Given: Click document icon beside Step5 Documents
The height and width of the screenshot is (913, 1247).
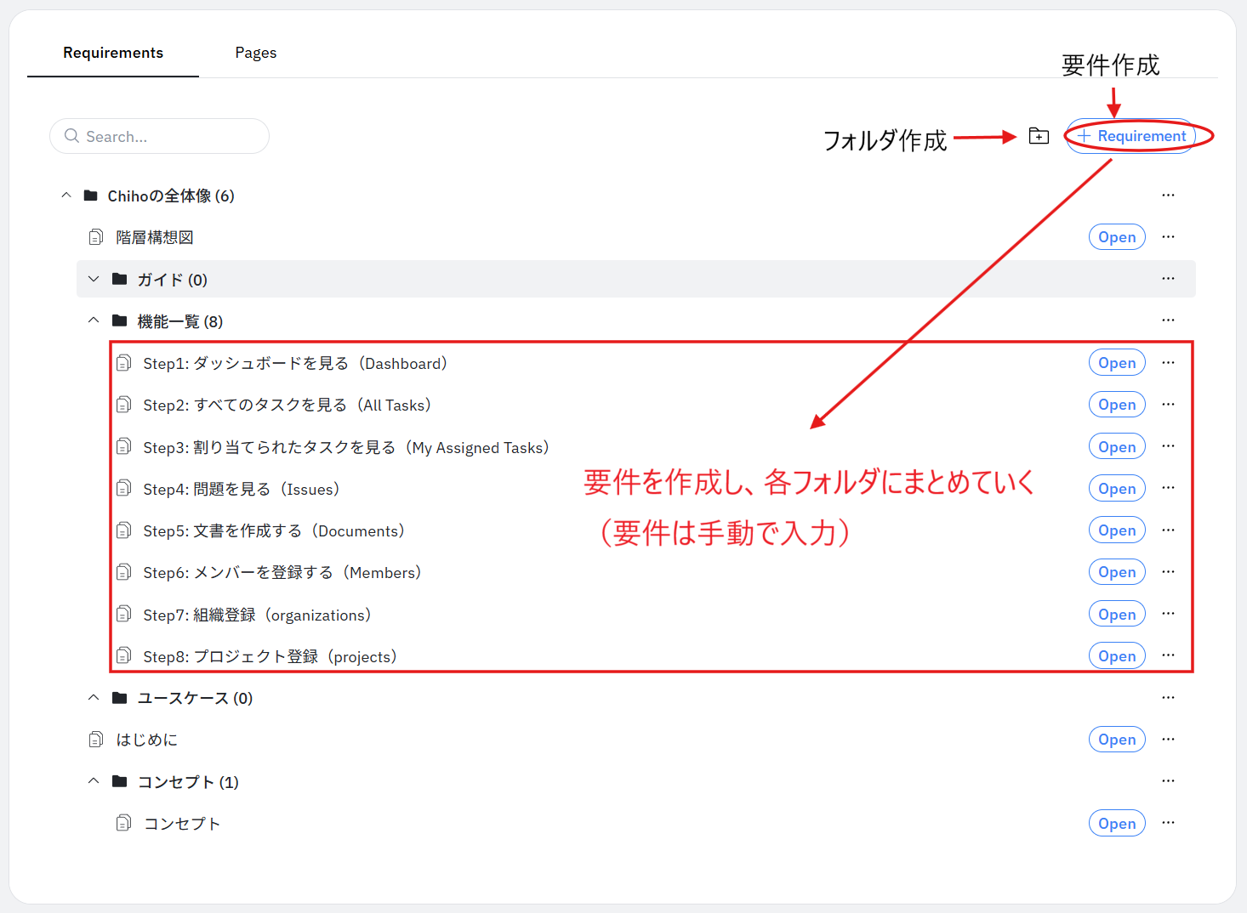Looking at the screenshot, I should [x=123, y=530].
